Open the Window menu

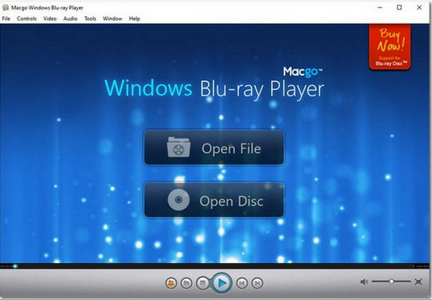(x=112, y=18)
